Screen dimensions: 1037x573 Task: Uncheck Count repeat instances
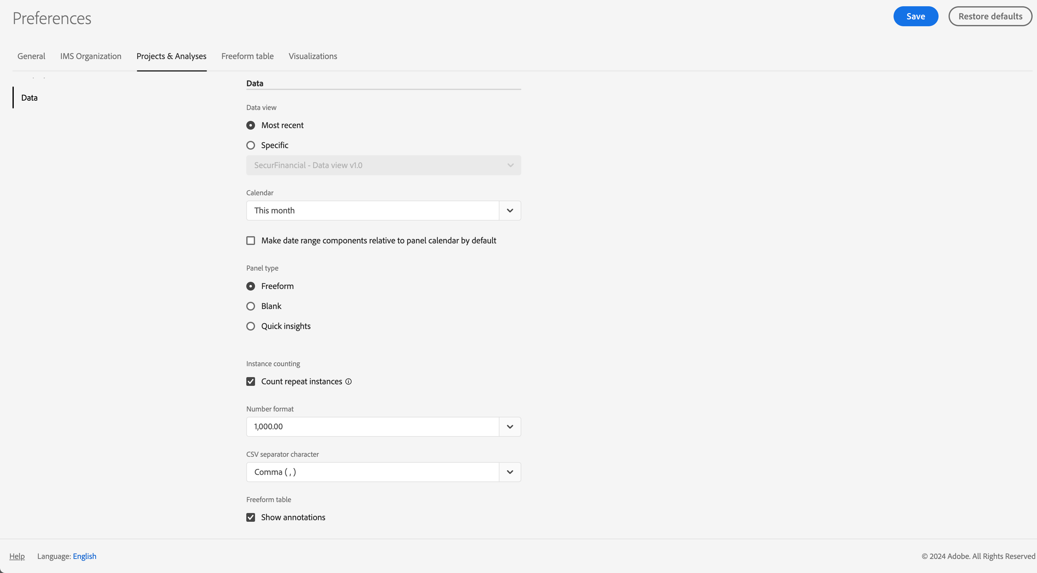pos(250,381)
